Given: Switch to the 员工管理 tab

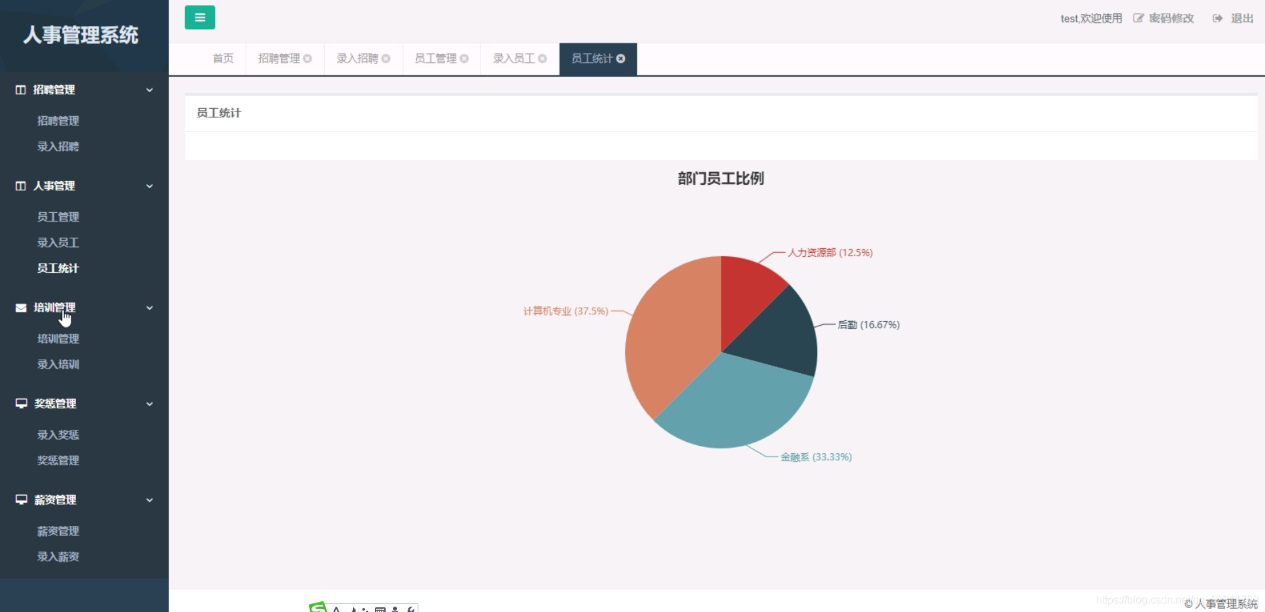Looking at the screenshot, I should (436, 58).
